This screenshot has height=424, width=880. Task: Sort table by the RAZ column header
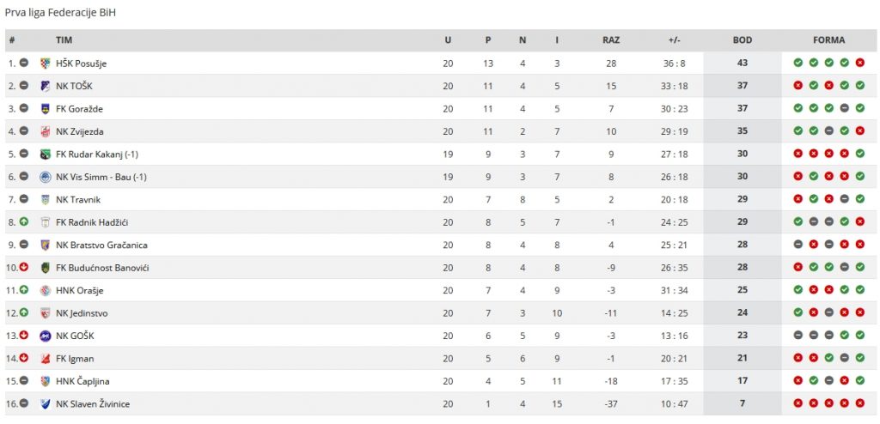[611, 40]
